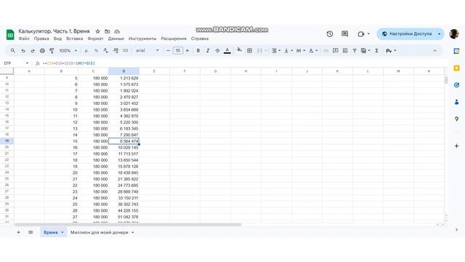
Task: Insert a chart from the toolbar
Action: (345, 51)
